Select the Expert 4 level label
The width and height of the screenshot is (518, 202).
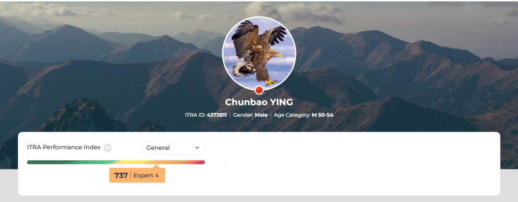pos(146,176)
